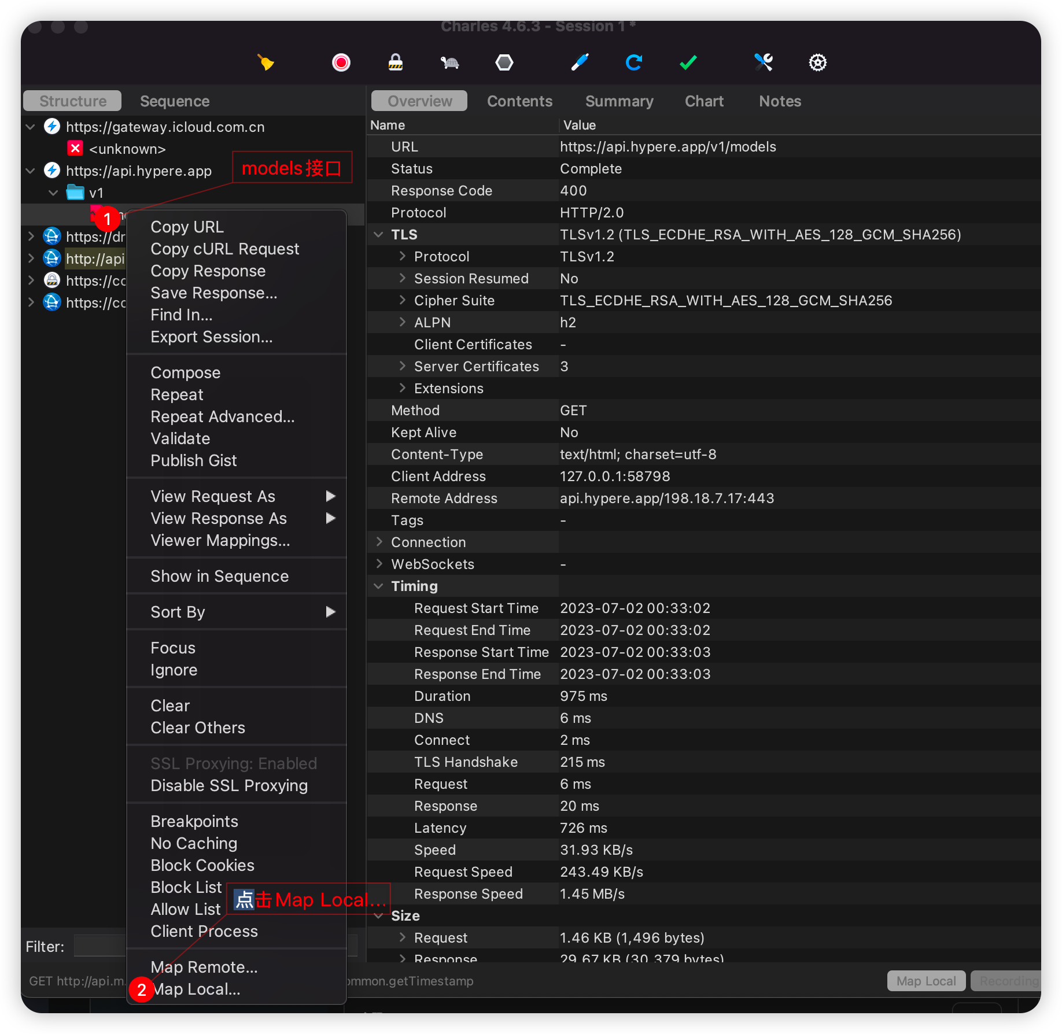Choose Clear Others menu item

point(237,728)
